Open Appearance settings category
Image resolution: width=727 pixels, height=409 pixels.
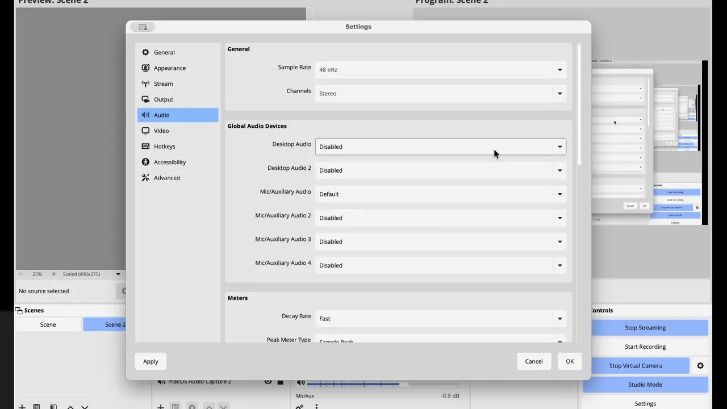(178, 68)
